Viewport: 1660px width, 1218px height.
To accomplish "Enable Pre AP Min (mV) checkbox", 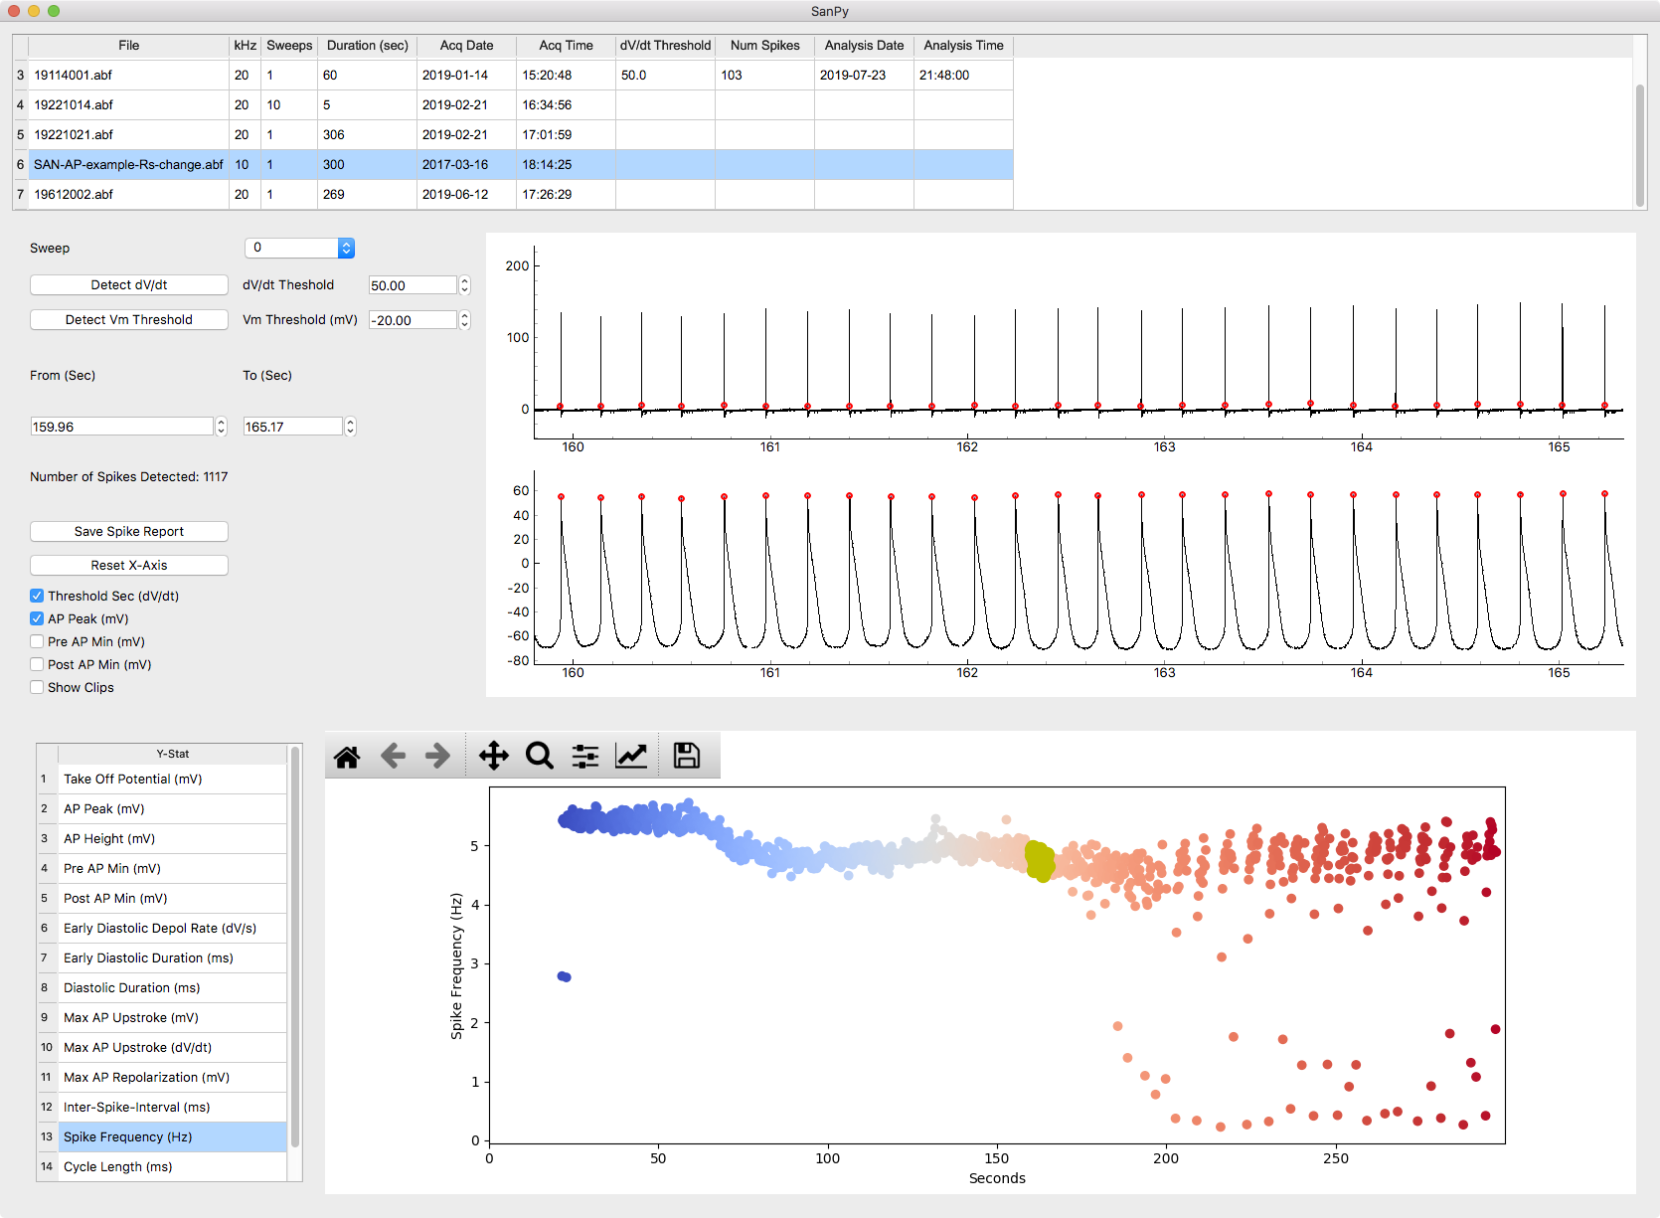I will point(37,641).
